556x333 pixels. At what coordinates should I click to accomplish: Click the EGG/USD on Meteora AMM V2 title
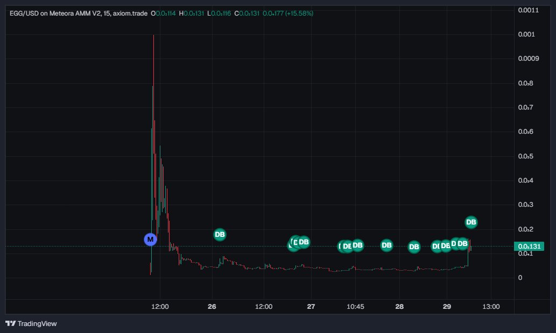pyautogui.click(x=55, y=13)
